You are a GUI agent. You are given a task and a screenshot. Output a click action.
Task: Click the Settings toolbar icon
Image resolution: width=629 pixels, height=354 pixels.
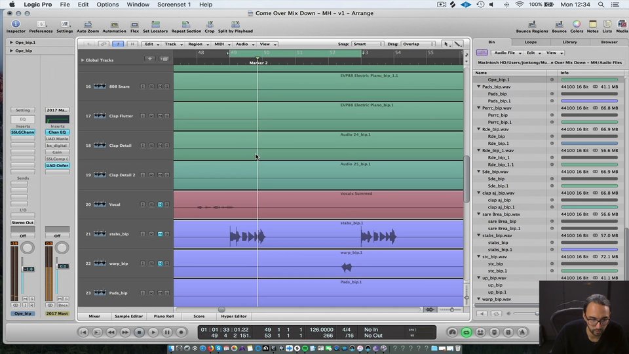[65, 26]
